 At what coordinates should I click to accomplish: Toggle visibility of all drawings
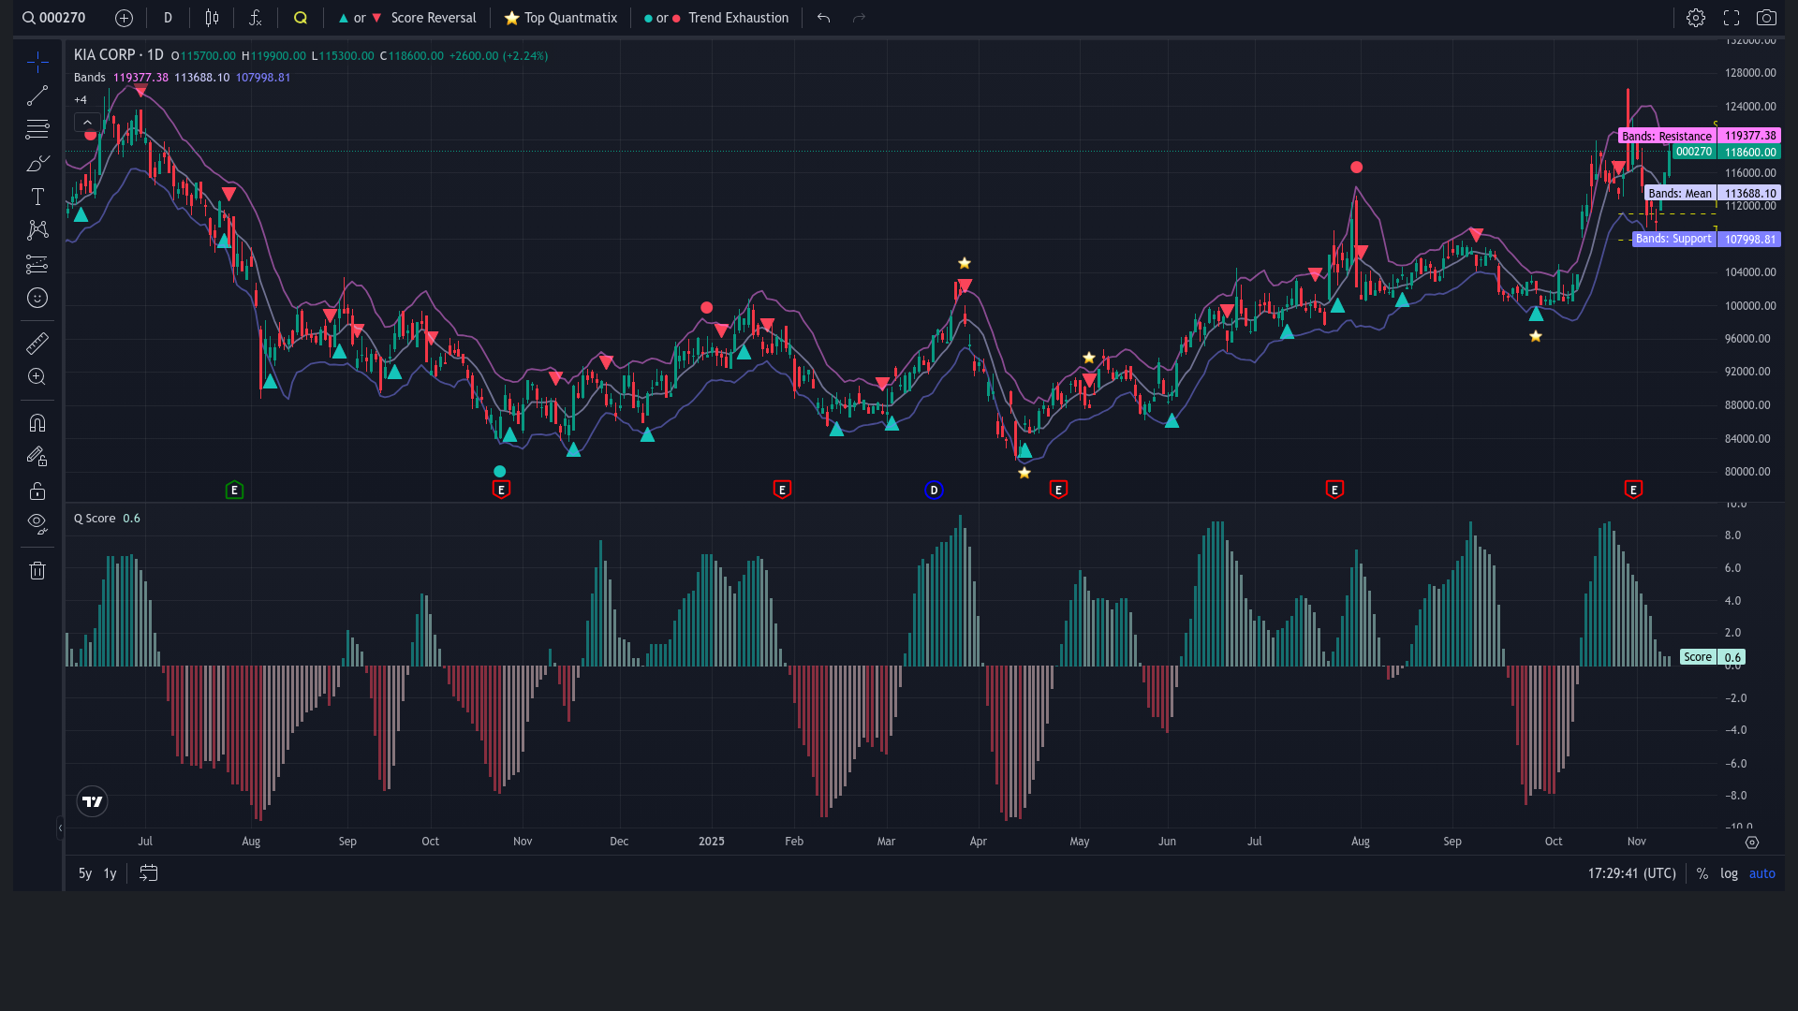pos(37,523)
